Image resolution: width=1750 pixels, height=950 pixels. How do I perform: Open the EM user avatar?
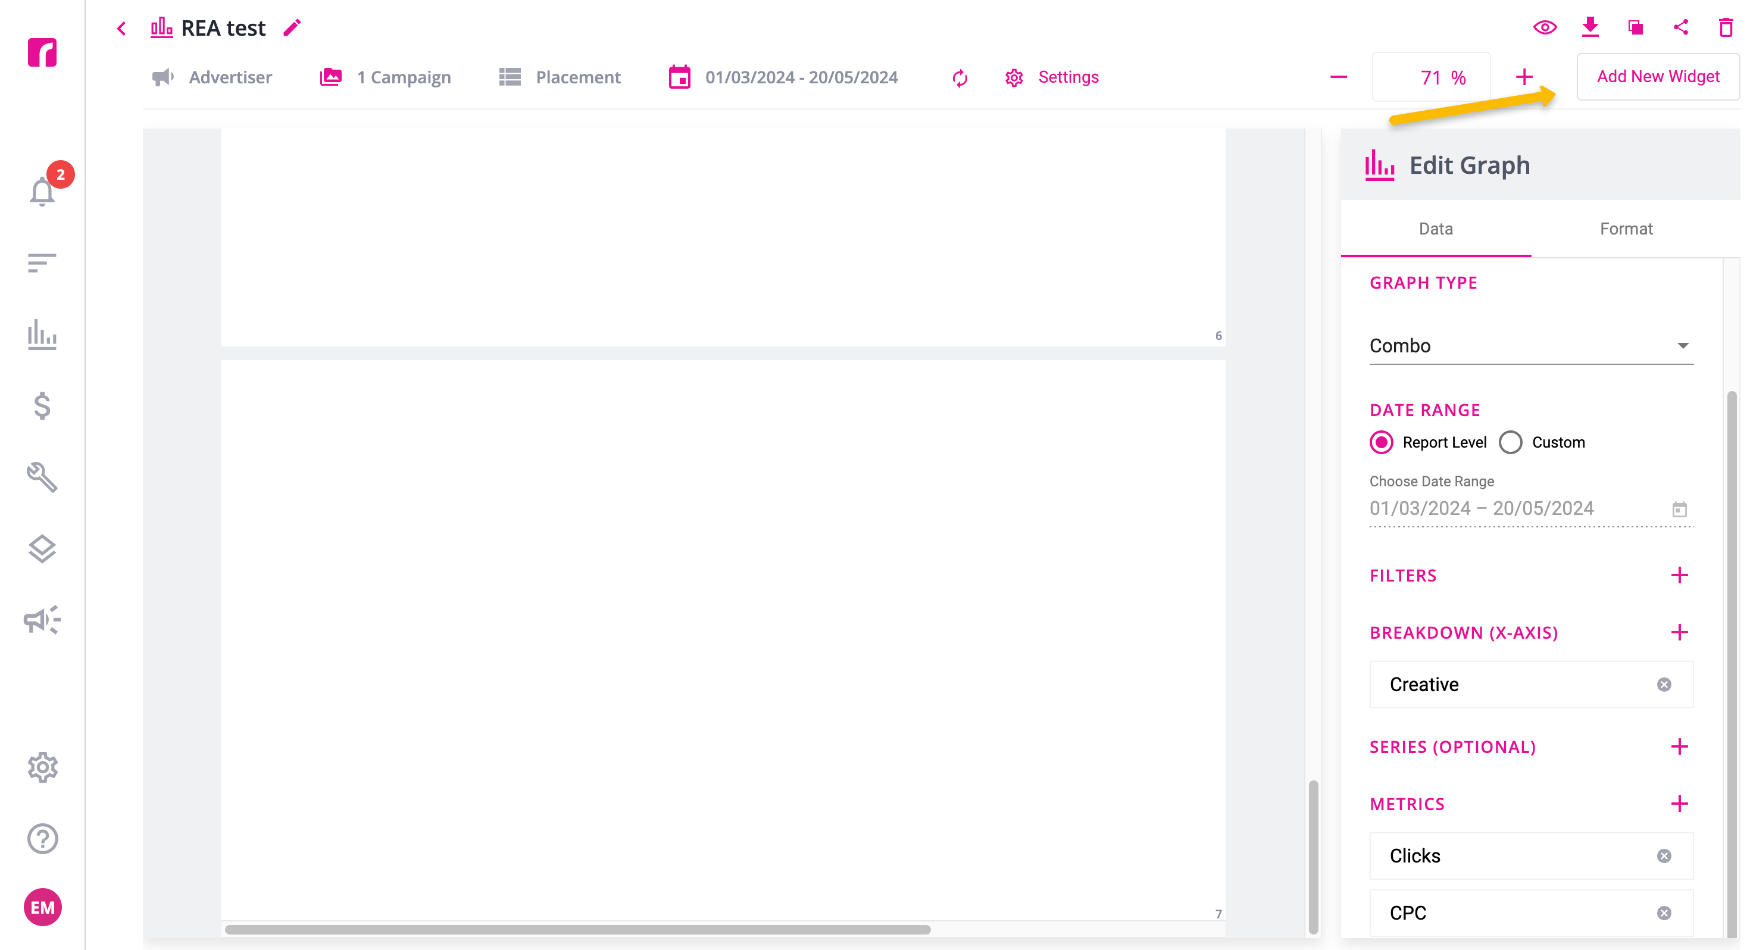43,907
